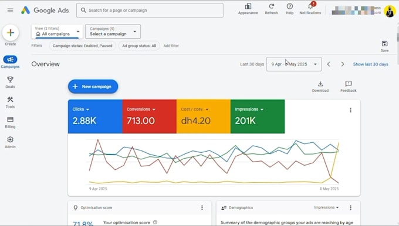The width and height of the screenshot is (399, 226).
Task: Click the 9 Apr 2025 axis label
Action: [98, 189]
